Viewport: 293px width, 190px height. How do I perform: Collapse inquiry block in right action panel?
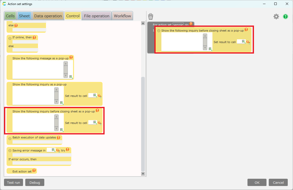(159, 31)
